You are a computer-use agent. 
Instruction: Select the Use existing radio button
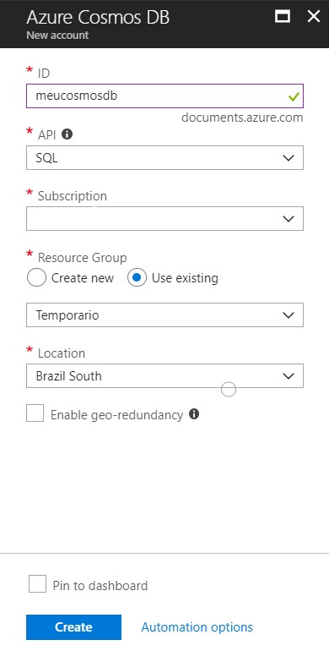(x=137, y=278)
